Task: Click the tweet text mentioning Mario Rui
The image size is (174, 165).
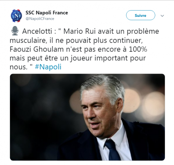Action: pos(84,49)
